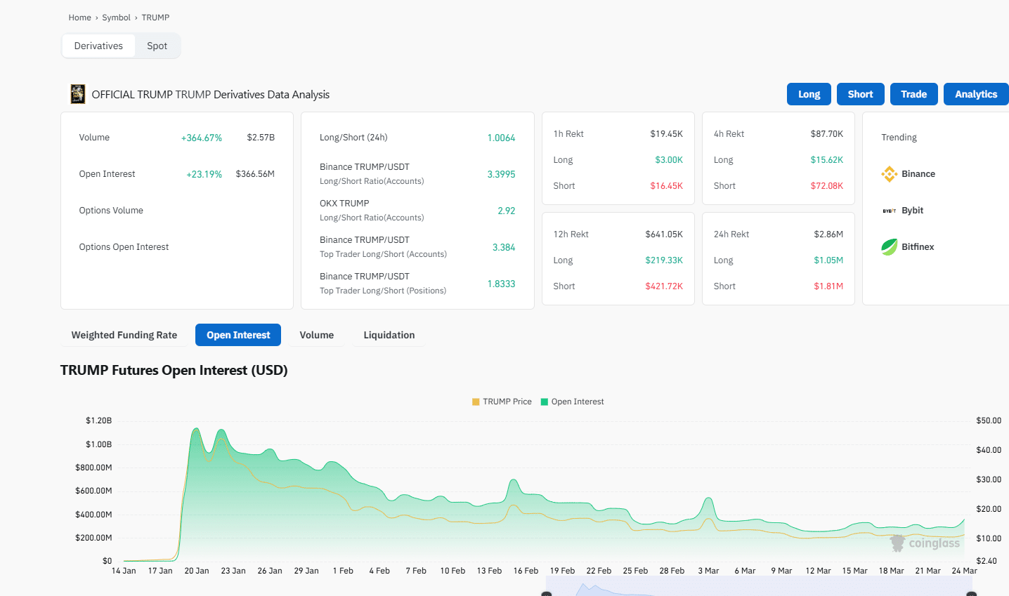
Task: Click the 1h Rekt Short value $16.45K
Action: 666,186
